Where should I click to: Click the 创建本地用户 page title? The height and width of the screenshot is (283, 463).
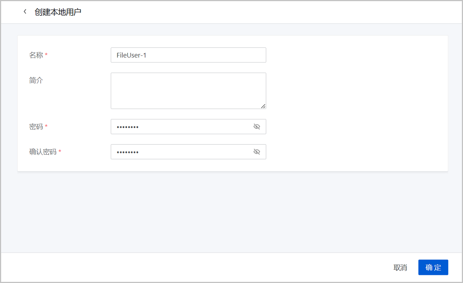58,12
